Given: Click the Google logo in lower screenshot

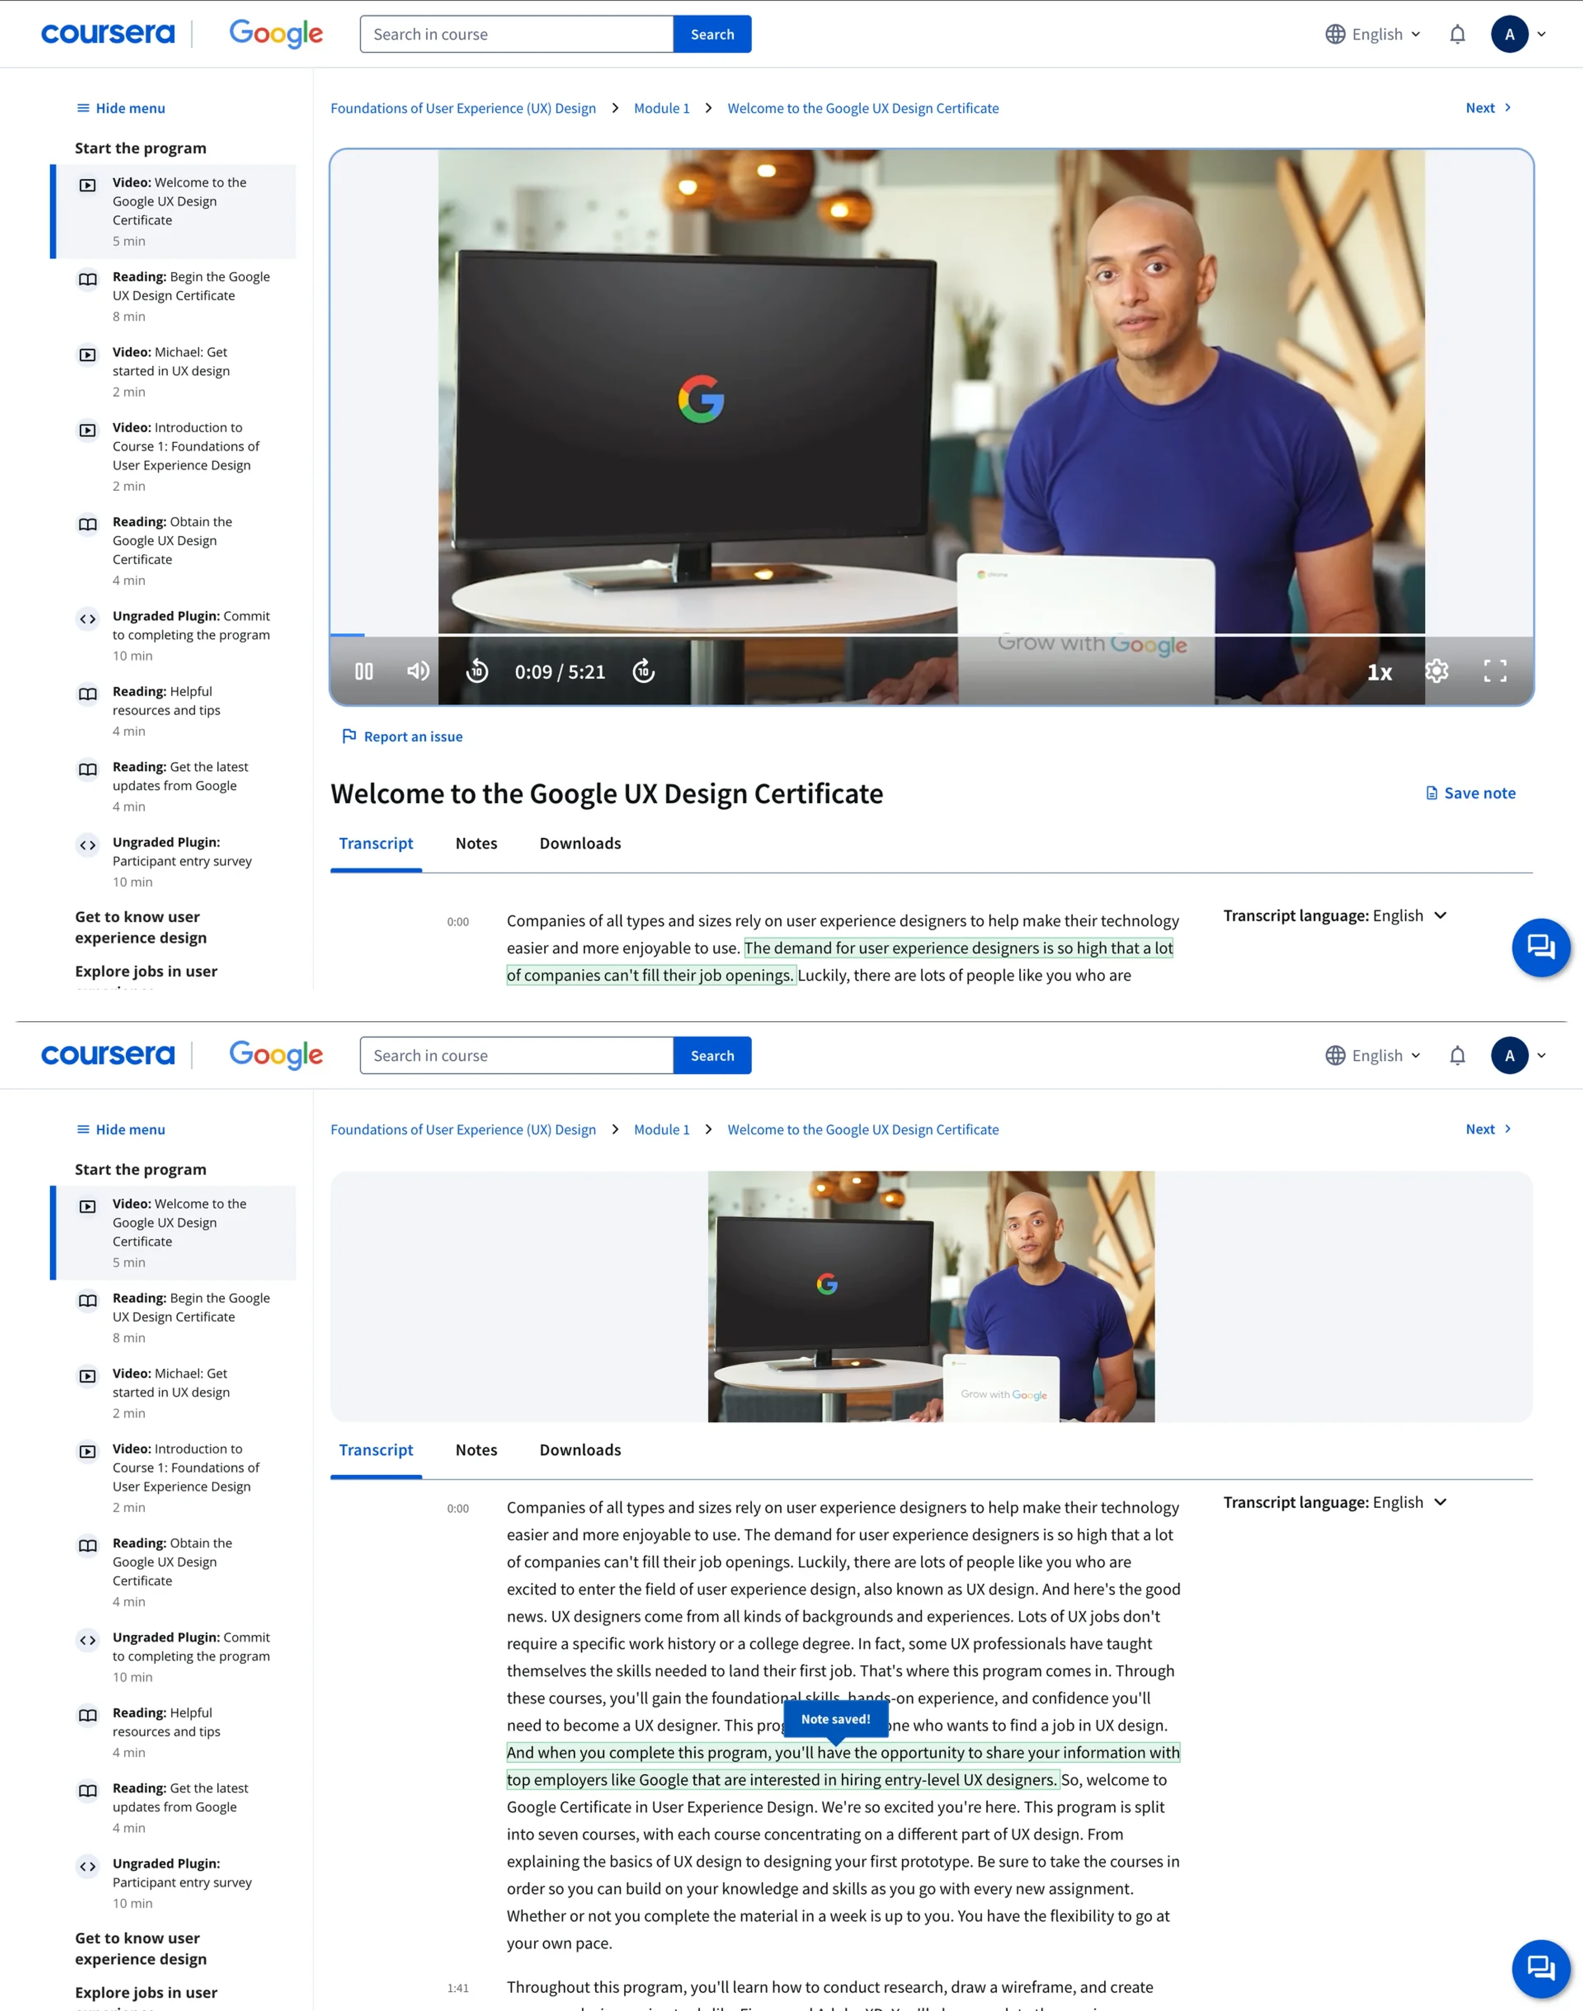Looking at the screenshot, I should point(276,1055).
